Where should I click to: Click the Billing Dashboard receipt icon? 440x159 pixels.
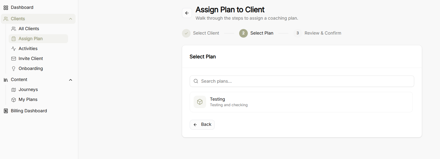6,111
